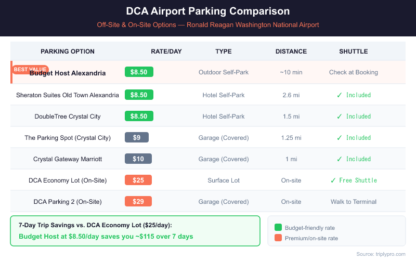Click the PARKING OPTION column header
This screenshot has height=260, width=416.
[x=68, y=51]
